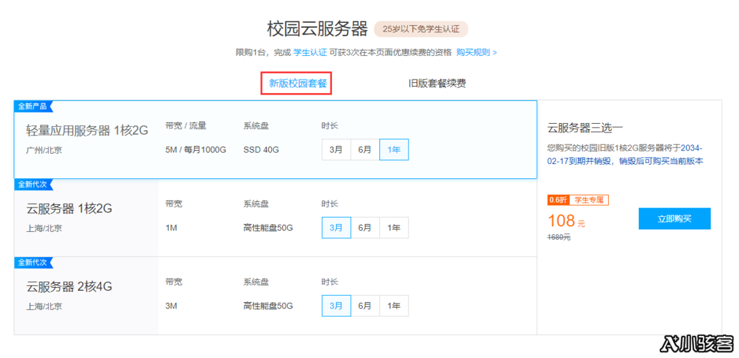Click the 5M / 每月1000G bandwidth value

(195, 150)
